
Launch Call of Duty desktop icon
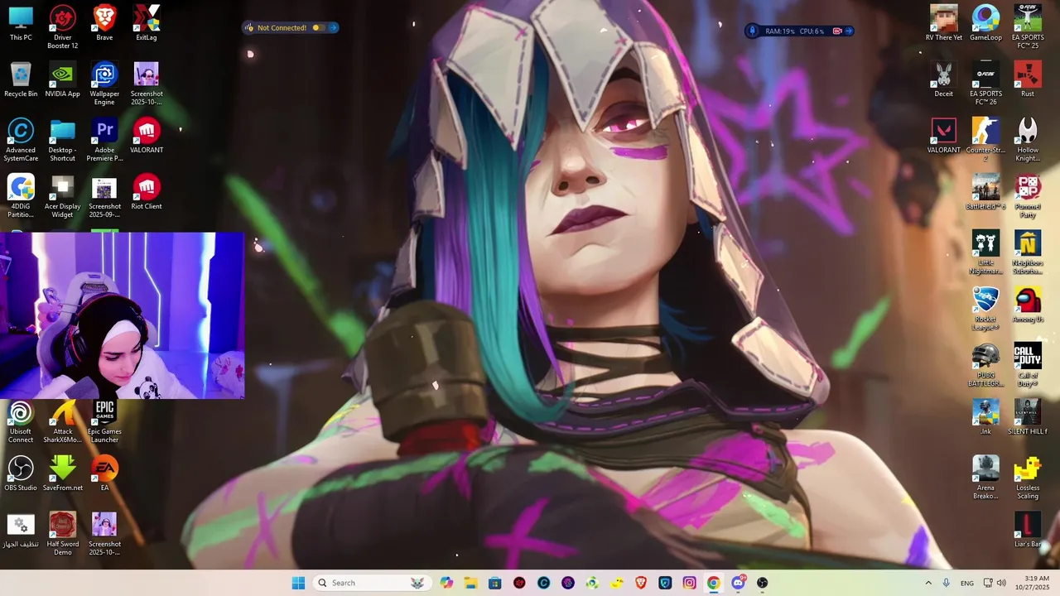click(x=1028, y=365)
